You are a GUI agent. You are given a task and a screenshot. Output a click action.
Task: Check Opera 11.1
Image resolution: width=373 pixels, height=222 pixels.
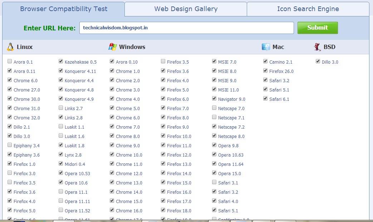(x=61, y=191)
